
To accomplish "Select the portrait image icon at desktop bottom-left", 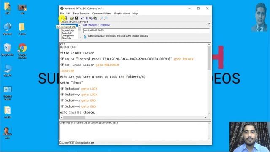I will coord(8,133).
